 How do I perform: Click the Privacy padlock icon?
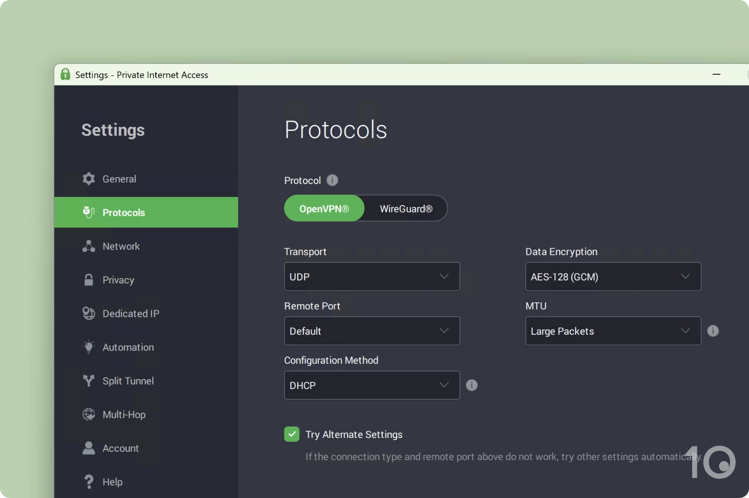(89, 280)
